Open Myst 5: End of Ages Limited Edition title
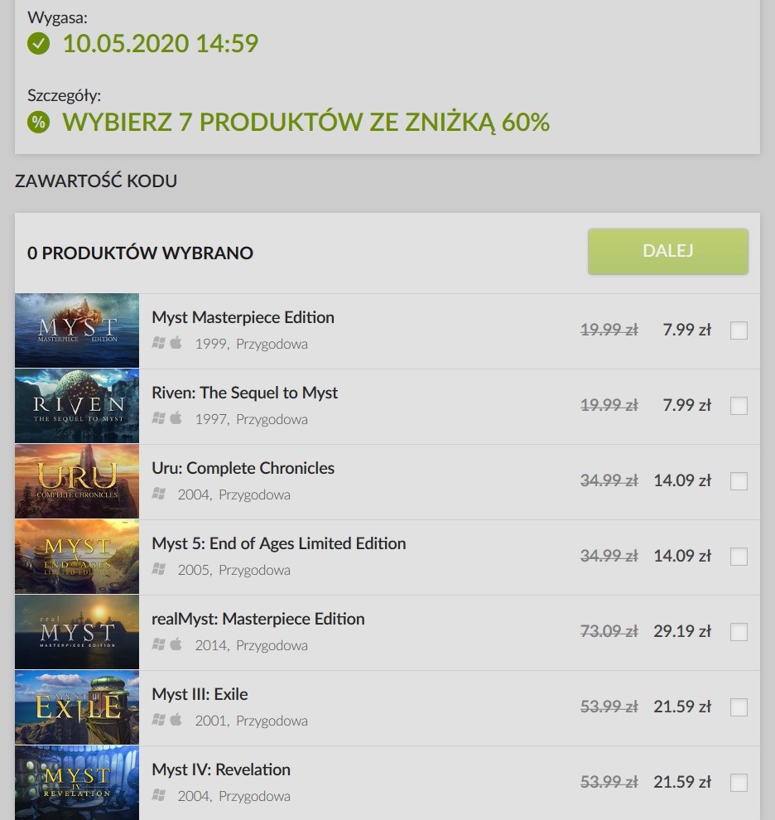Image resolution: width=775 pixels, height=820 pixels. (279, 543)
